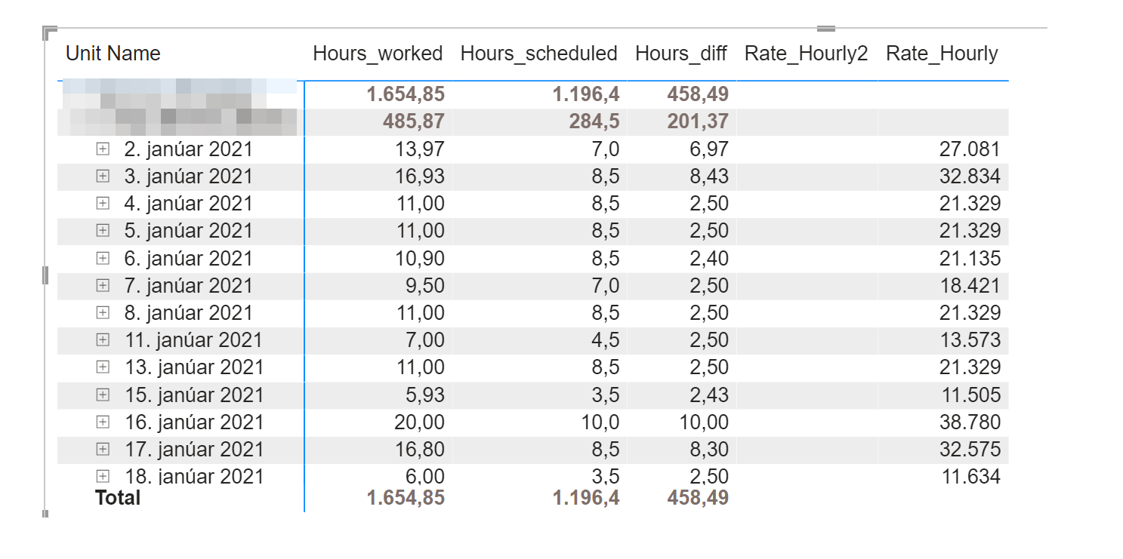Select the 284,5 Hours_scheduled subtotal
This screenshot has height=559, width=1123.
[x=594, y=121]
